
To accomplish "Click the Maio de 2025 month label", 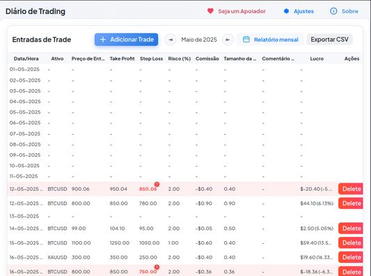I will (x=199, y=40).
